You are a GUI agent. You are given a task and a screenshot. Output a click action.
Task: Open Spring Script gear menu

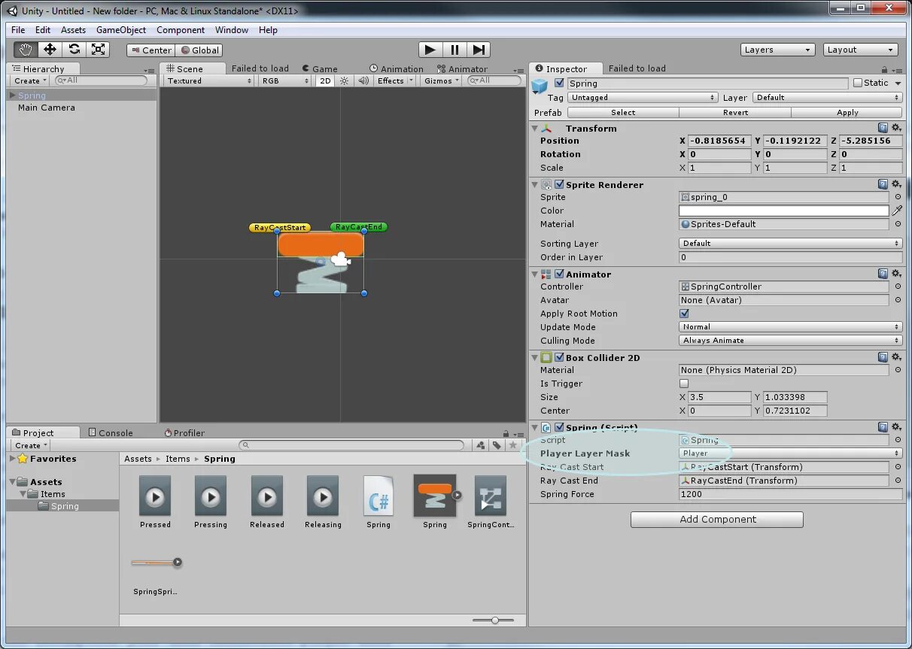click(x=896, y=427)
